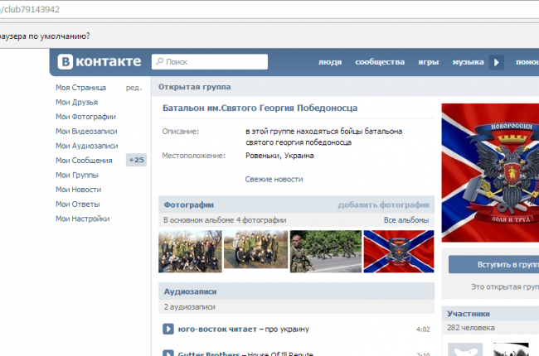539x356 pixels.
Task: Open the Novorossiya flag photo thumbnail
Action: click(400, 251)
